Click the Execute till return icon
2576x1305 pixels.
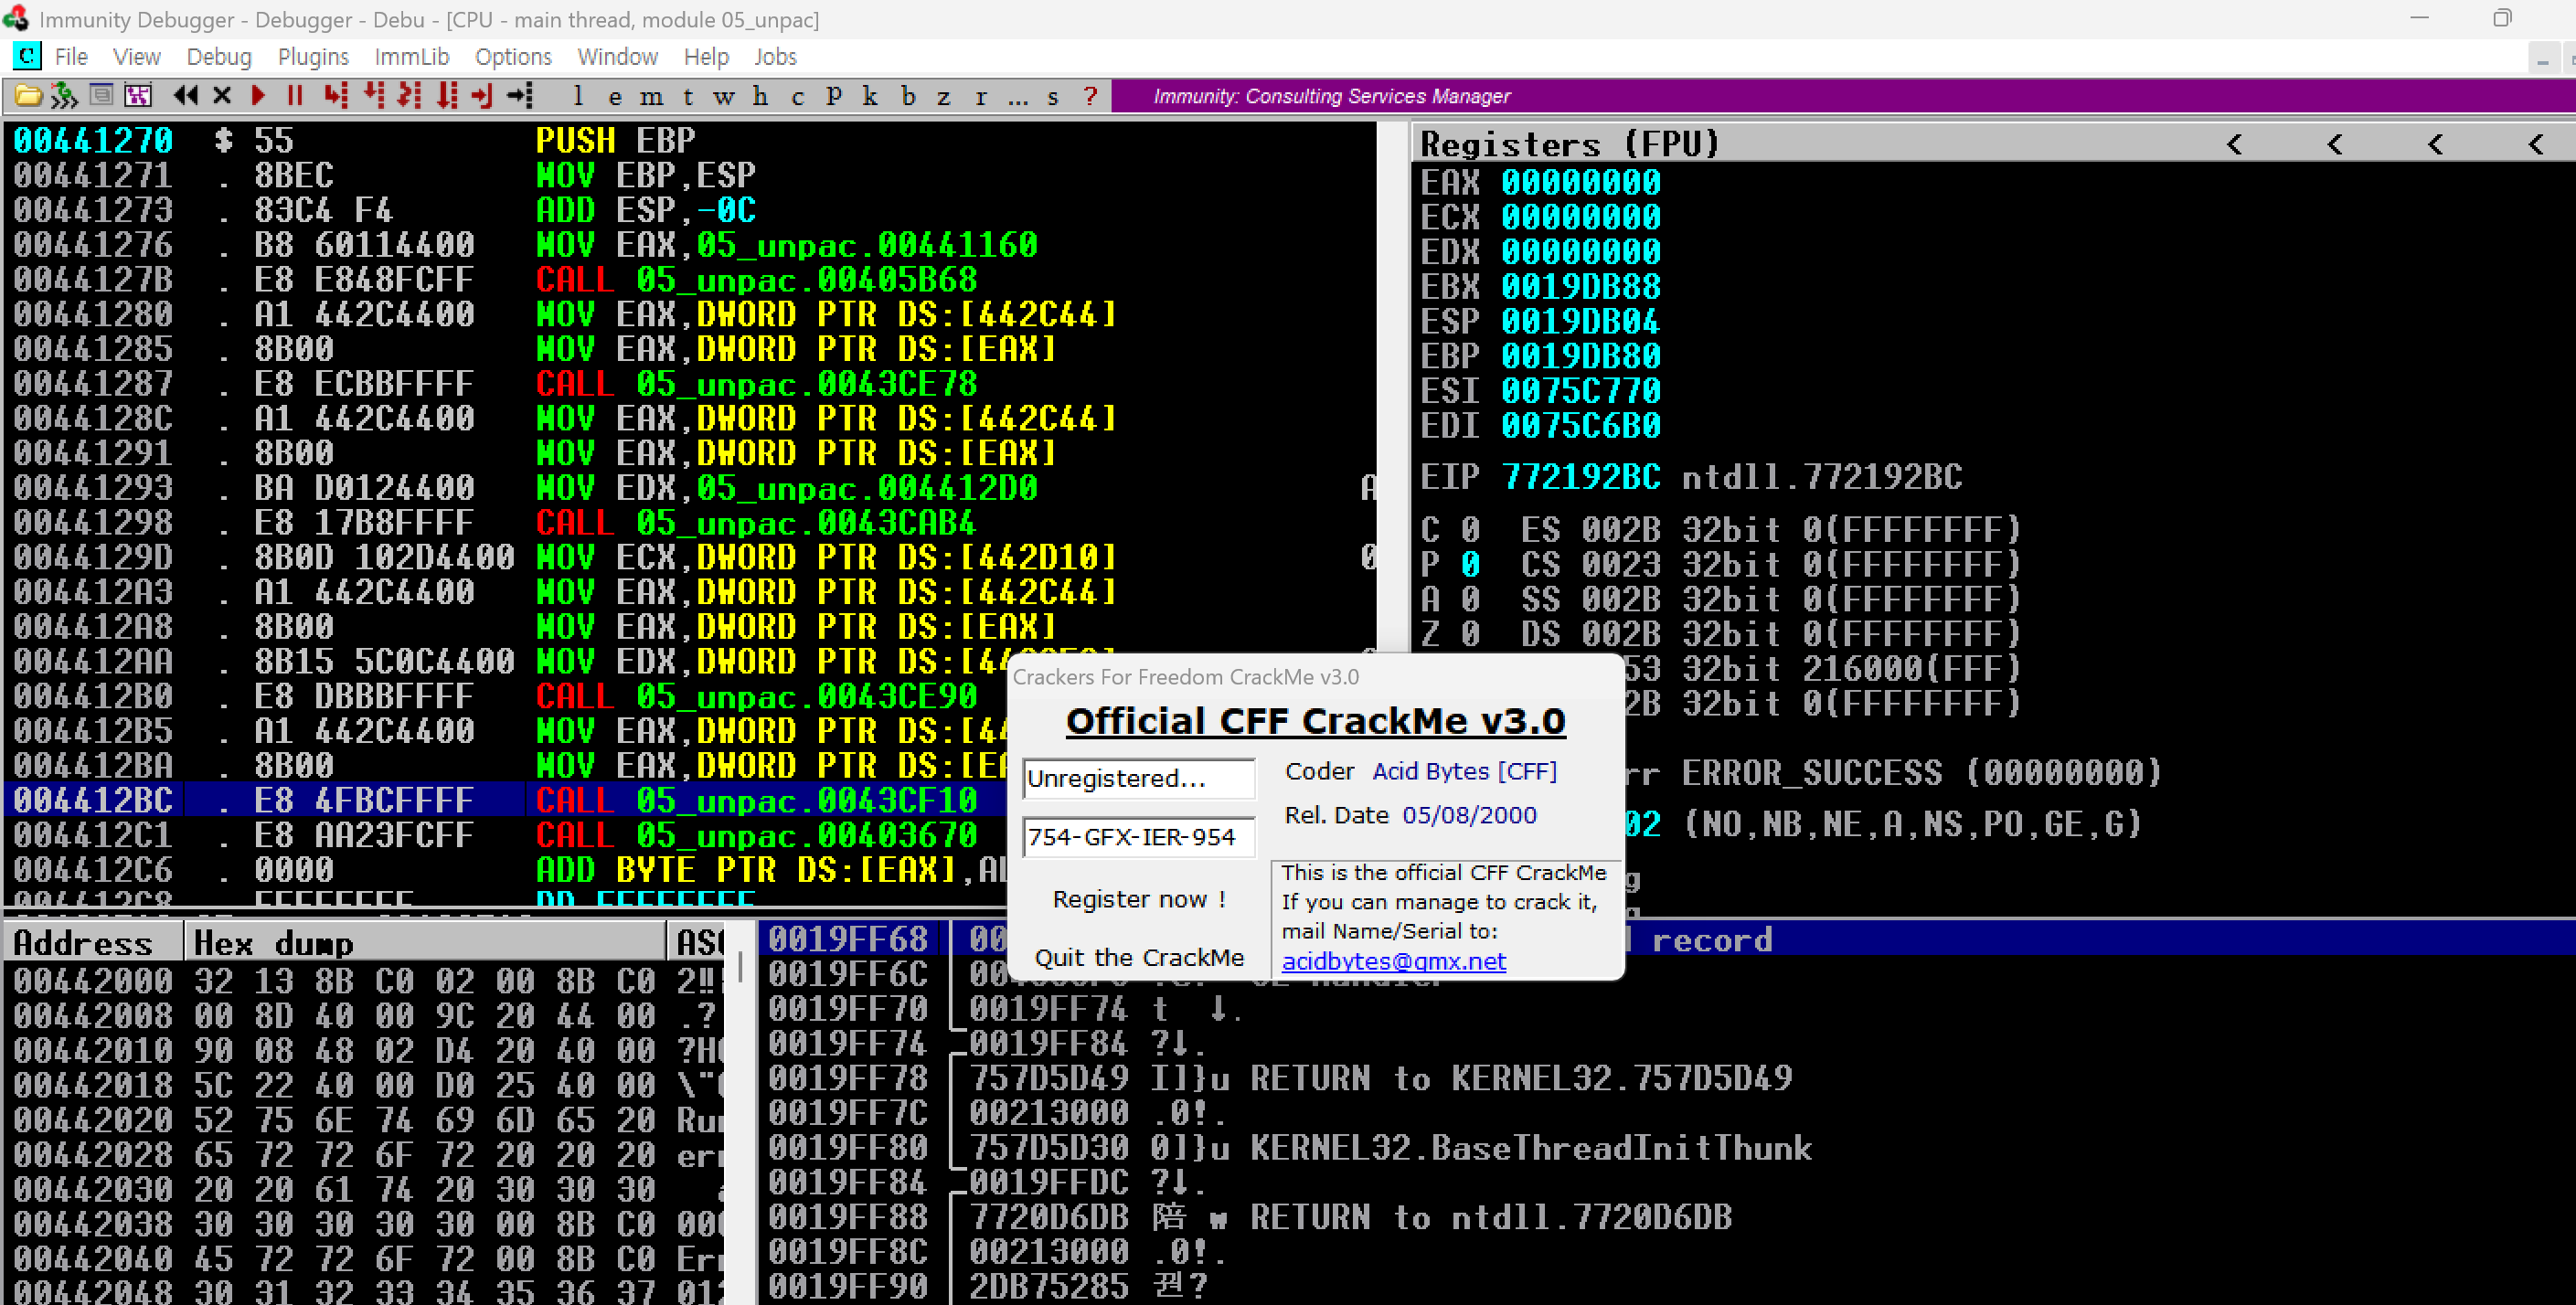(x=482, y=96)
